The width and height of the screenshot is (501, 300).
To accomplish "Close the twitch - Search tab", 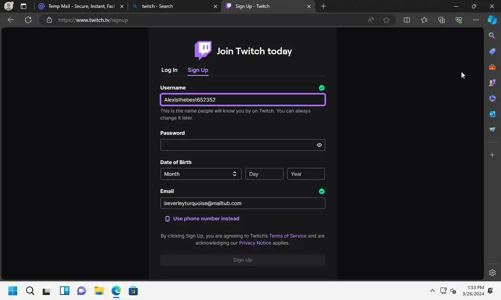I will [216, 6].
